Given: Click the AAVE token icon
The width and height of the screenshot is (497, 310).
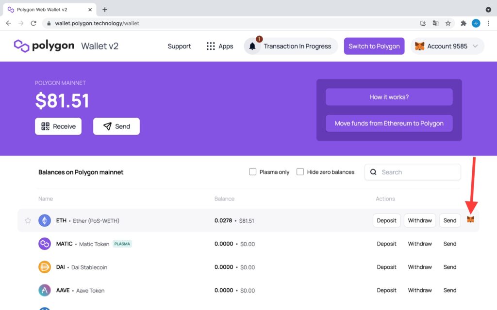Looking at the screenshot, I should tap(45, 290).
